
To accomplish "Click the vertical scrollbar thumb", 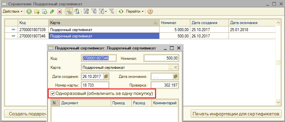I will click(278, 63).
